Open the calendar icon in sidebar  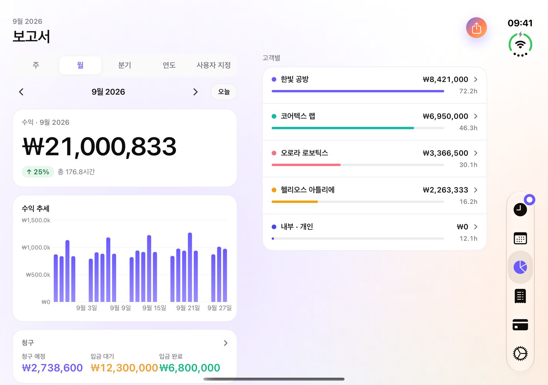pyautogui.click(x=520, y=238)
